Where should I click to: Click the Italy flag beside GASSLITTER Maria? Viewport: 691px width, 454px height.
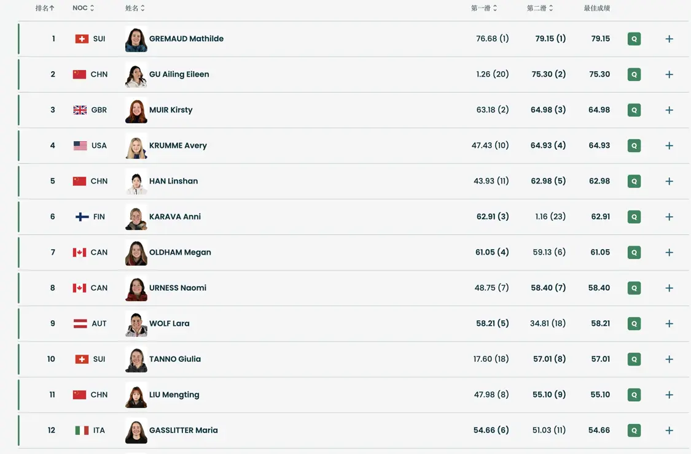tap(82, 430)
